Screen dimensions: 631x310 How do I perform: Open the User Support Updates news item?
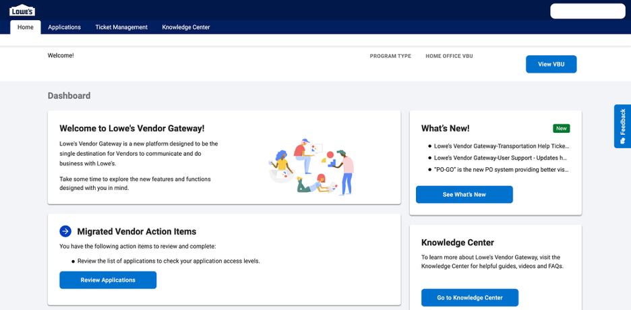coord(501,158)
